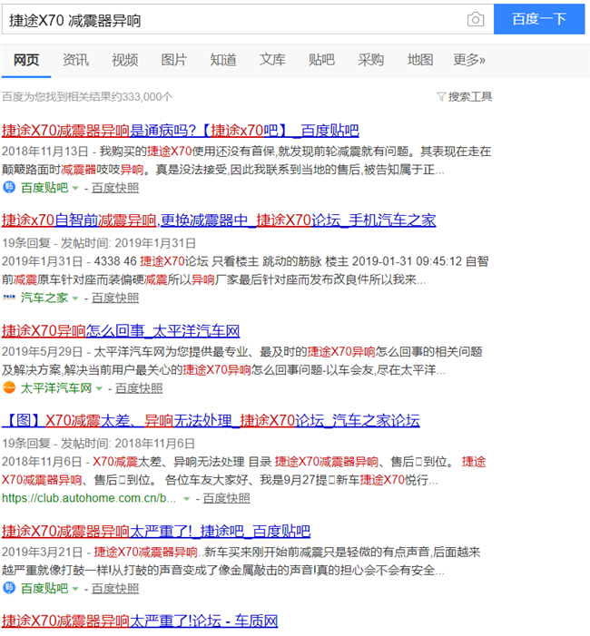Select the 网页 tab

point(26,60)
